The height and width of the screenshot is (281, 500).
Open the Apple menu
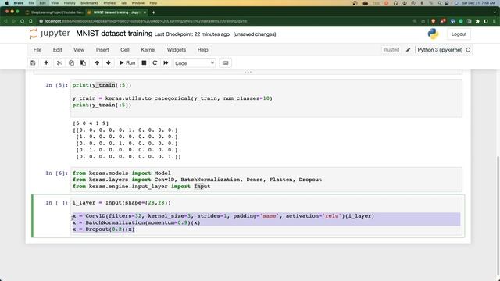6,3
